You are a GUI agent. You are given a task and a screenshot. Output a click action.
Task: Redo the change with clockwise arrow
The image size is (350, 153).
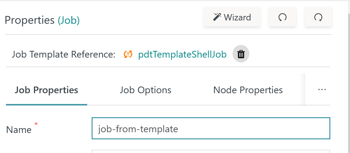318,17
